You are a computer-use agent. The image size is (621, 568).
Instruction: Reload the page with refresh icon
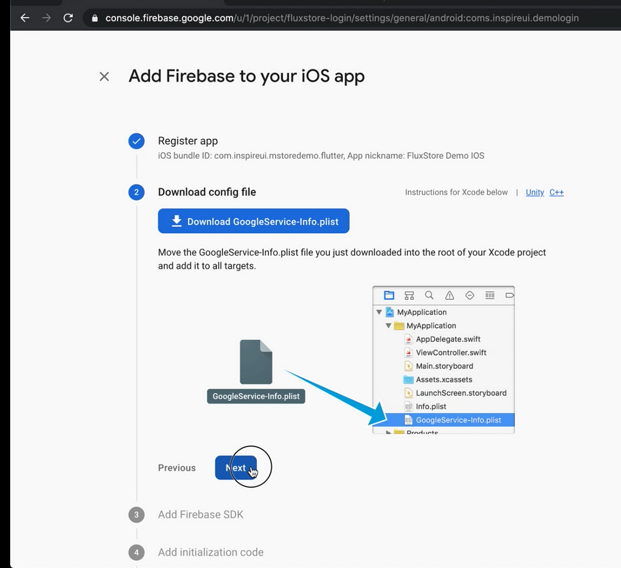click(68, 18)
